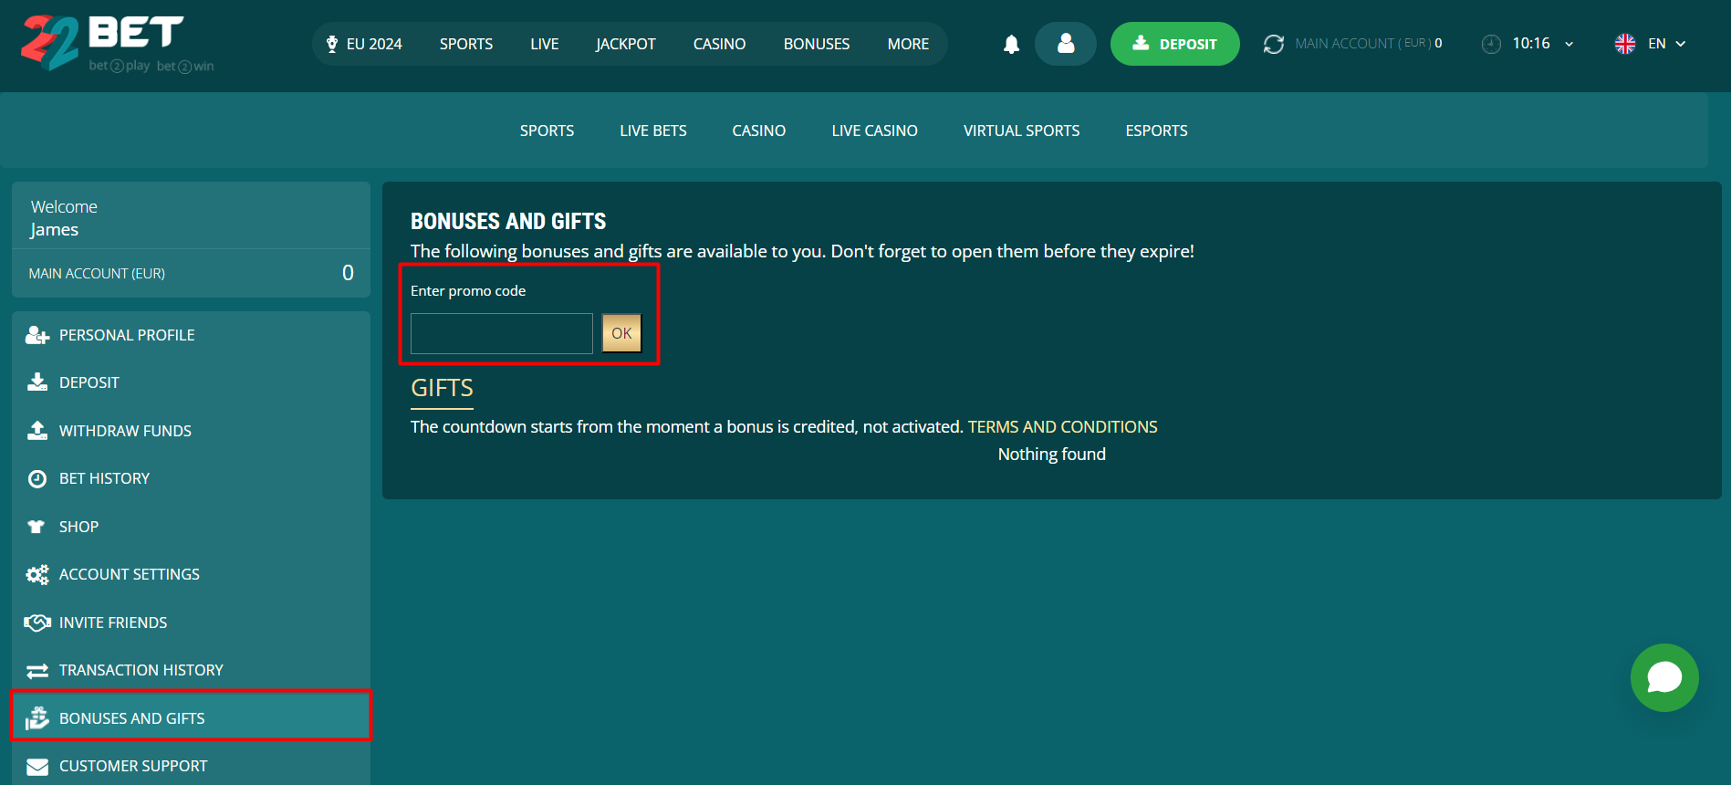Screen dimensions: 1731x785
Task: Click the Shop t-shirt icon
Action: click(36, 527)
